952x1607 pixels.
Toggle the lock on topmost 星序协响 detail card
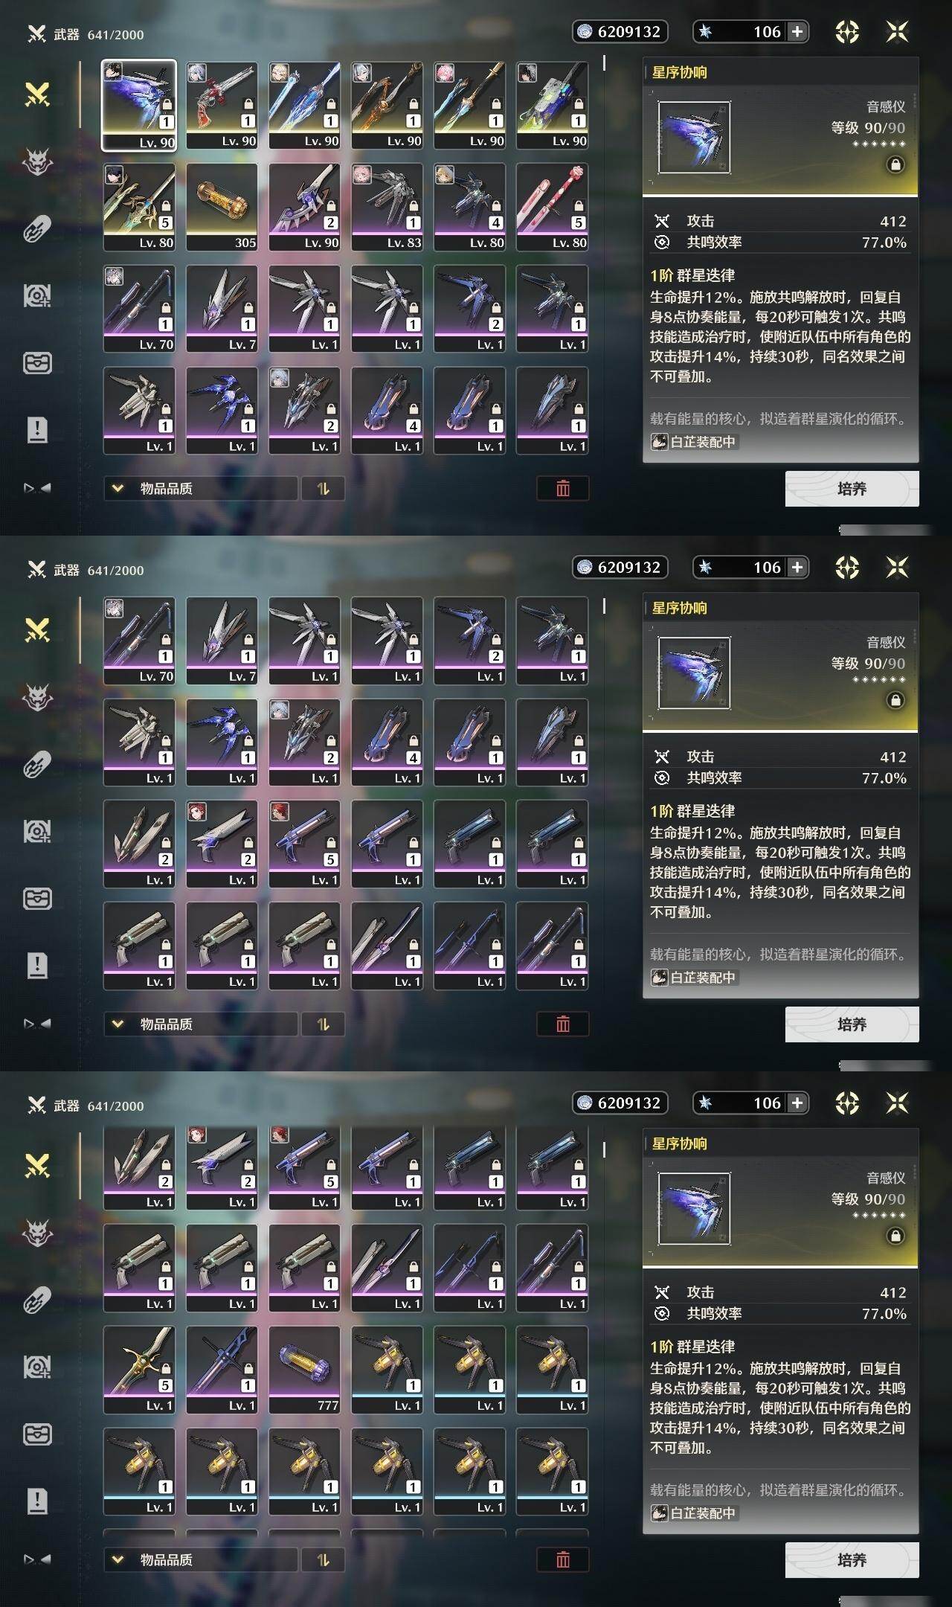click(x=895, y=164)
